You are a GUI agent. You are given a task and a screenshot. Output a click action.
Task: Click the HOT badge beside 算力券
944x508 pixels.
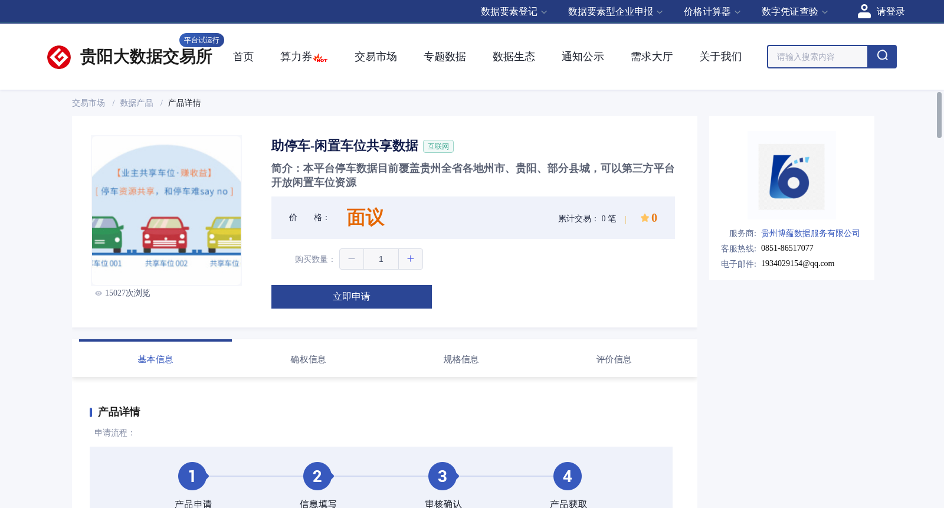(x=320, y=58)
